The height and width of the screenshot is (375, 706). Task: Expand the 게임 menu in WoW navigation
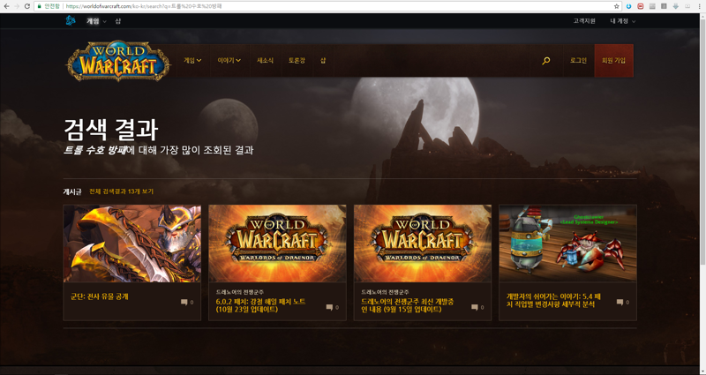192,60
